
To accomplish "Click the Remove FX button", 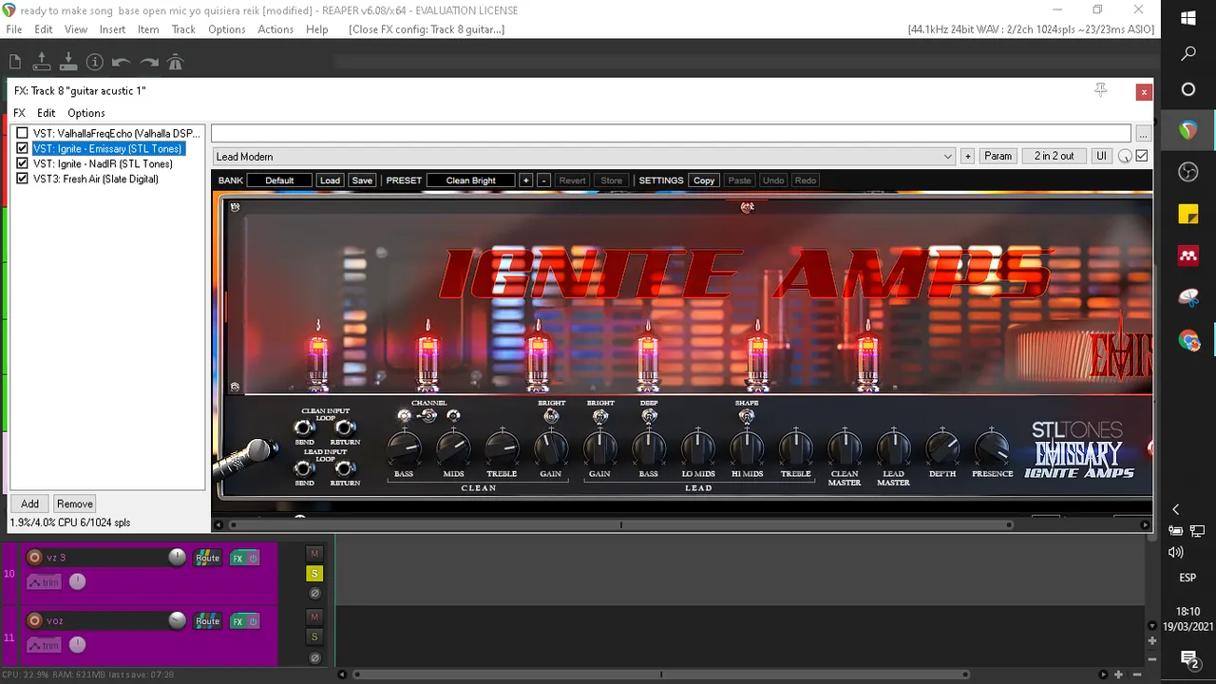I will (74, 503).
